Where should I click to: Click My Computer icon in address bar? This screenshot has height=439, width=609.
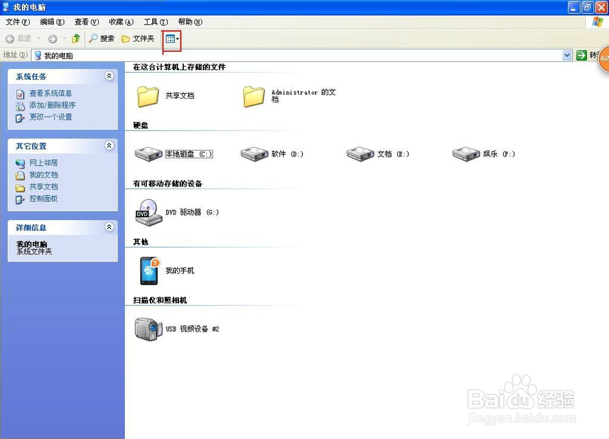38,55
